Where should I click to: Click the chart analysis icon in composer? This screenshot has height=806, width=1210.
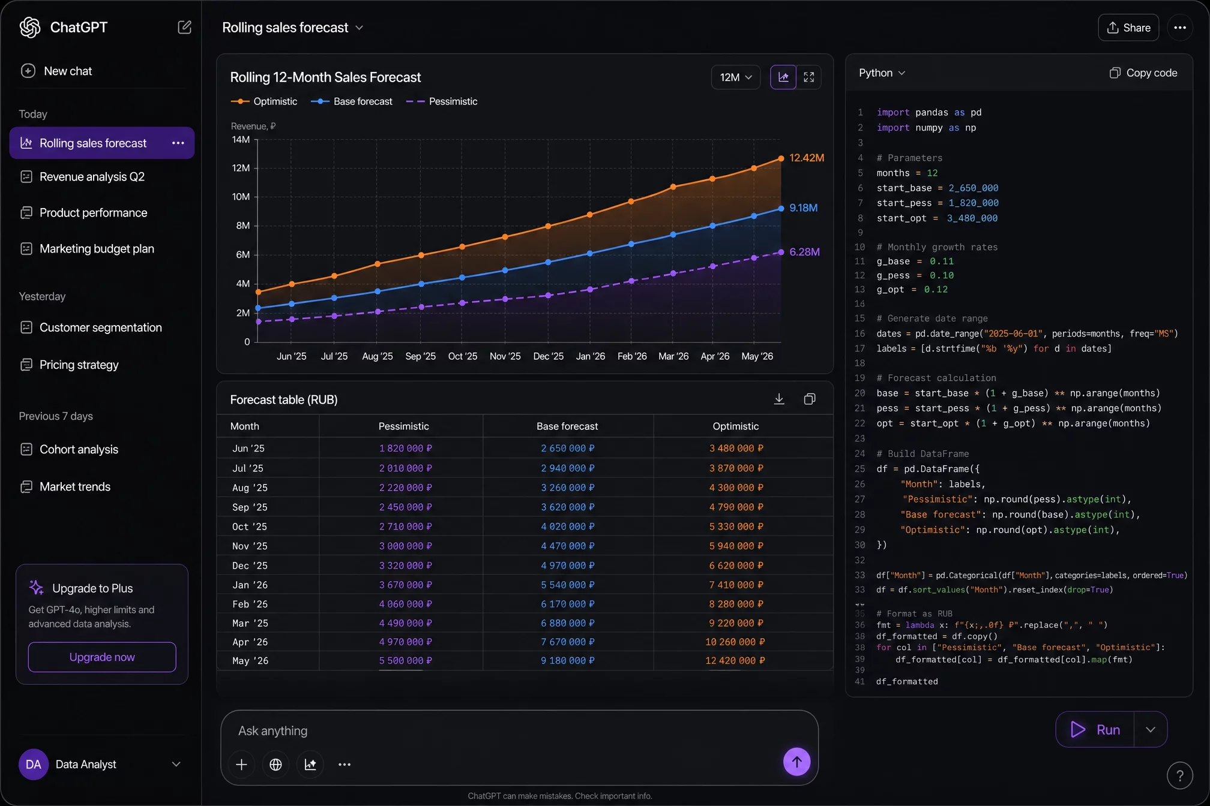[310, 764]
